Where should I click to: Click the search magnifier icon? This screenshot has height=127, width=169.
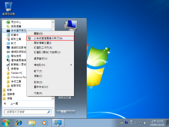point(49,112)
